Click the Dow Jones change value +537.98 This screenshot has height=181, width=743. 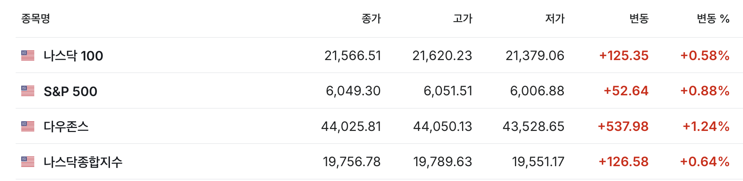tap(623, 126)
